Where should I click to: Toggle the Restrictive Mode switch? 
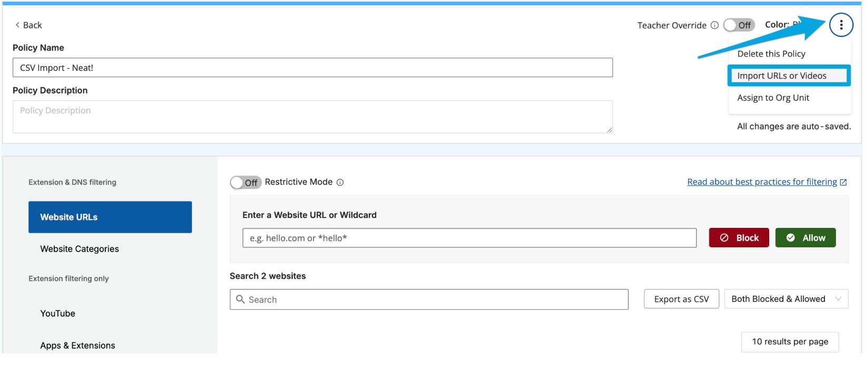[x=246, y=182]
